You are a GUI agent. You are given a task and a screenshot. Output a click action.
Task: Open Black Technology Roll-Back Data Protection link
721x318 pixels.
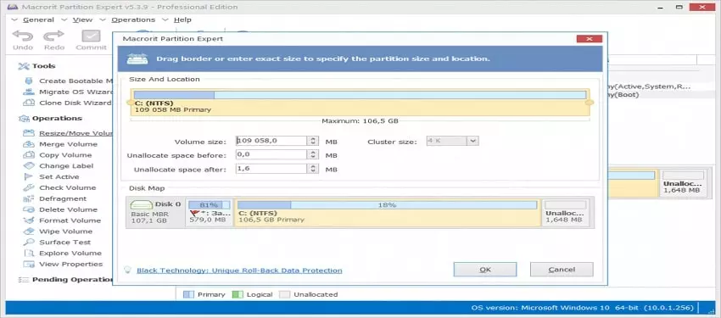pyautogui.click(x=239, y=271)
